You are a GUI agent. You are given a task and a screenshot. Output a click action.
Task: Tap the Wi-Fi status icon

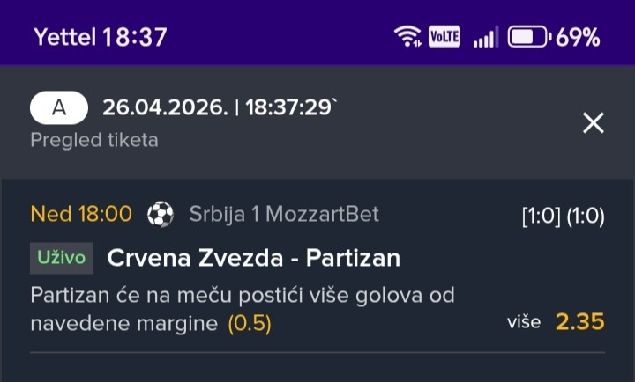click(x=407, y=37)
